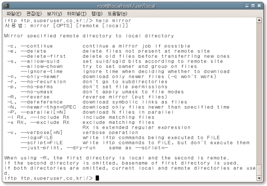
Task: Click 'continue a mirror job if possible' description
Action: tap(137, 46)
